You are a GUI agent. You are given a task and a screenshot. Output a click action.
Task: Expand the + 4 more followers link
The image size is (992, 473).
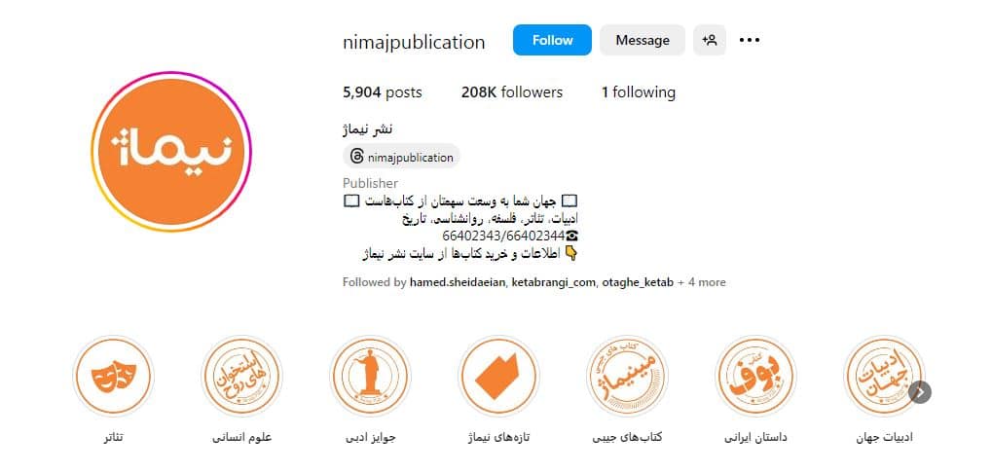[702, 282]
